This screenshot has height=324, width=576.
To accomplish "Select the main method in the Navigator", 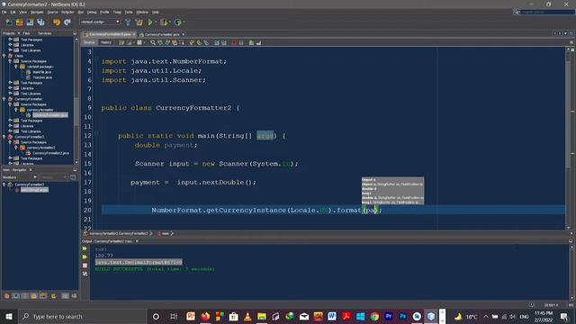I will click(x=34, y=190).
